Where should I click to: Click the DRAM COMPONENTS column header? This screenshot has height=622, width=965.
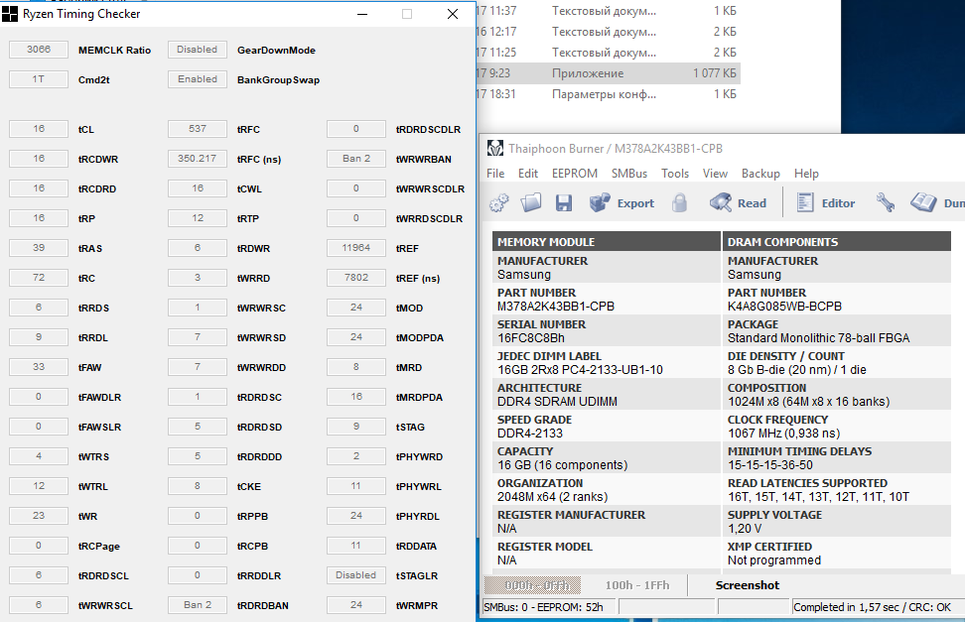(837, 241)
